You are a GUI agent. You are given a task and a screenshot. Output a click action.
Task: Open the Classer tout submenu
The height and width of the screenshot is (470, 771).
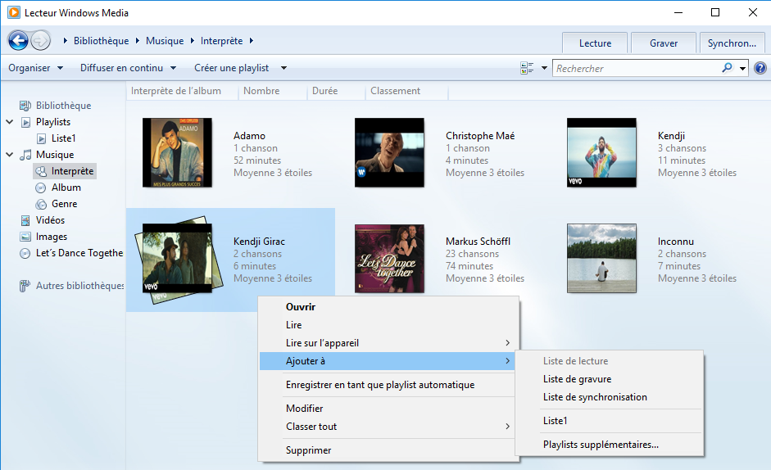(x=388, y=427)
